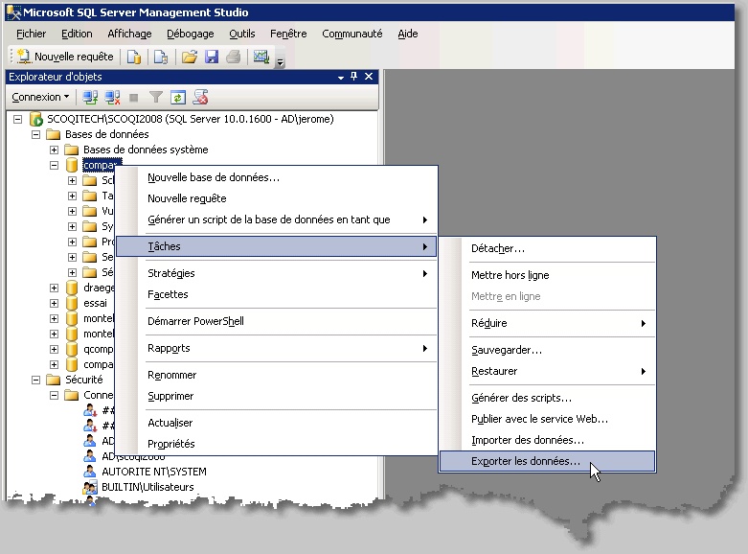
Task: Open the Débogage menu
Action: point(190,34)
